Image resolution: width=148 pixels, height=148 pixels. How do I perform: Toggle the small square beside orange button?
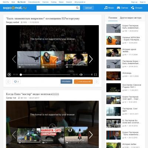[97, 82]
